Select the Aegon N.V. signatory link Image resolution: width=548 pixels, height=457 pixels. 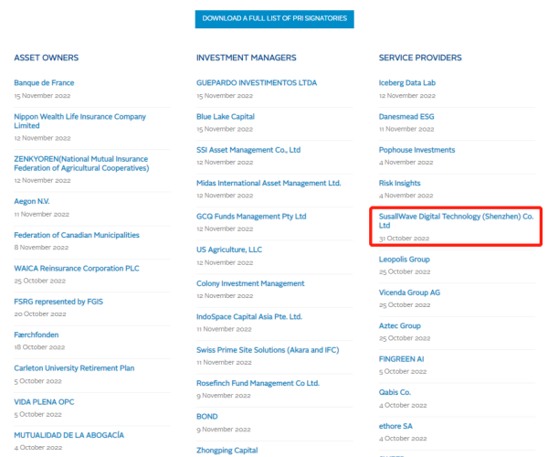point(32,201)
